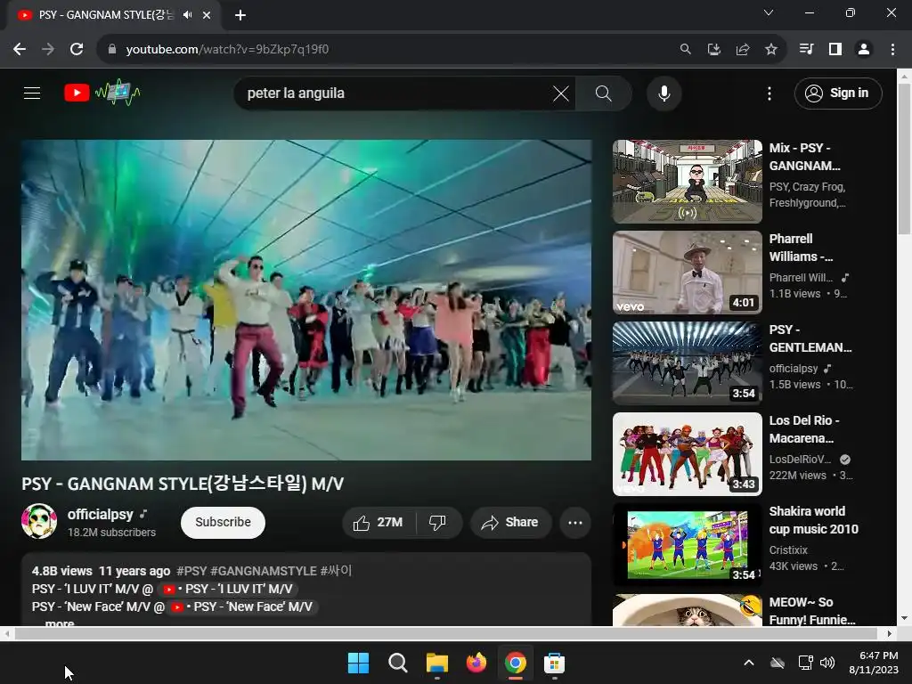The width and height of the screenshot is (912, 684).
Task: Select the youtube.com address bar URL
Action: (227, 50)
